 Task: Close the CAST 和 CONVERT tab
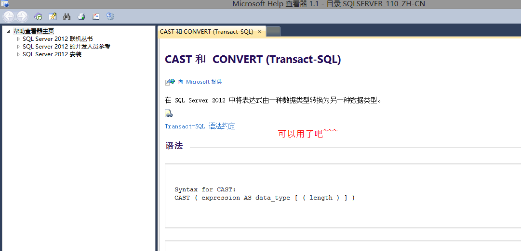click(260, 32)
